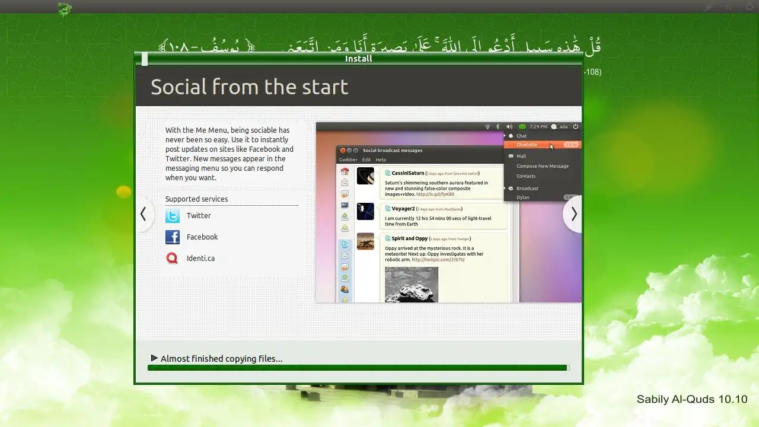
Task: Open the Edit menu in the Gwibber window
Action: (x=366, y=160)
